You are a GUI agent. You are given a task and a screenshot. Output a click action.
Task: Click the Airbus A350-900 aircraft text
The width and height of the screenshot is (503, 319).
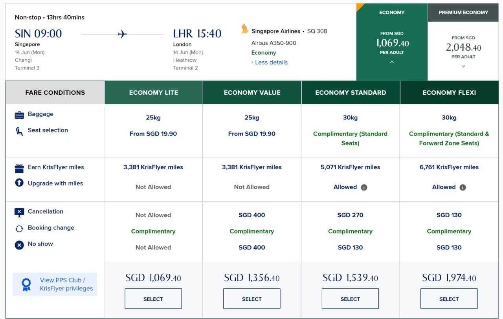(x=274, y=43)
